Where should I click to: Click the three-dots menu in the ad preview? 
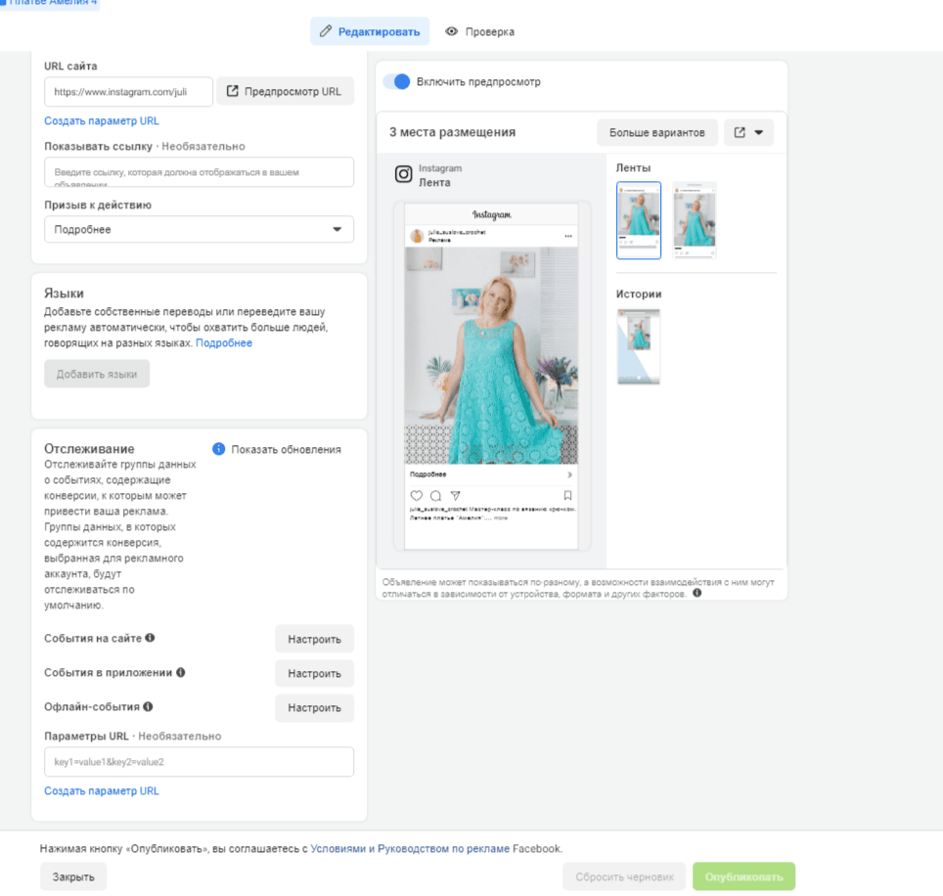point(568,236)
